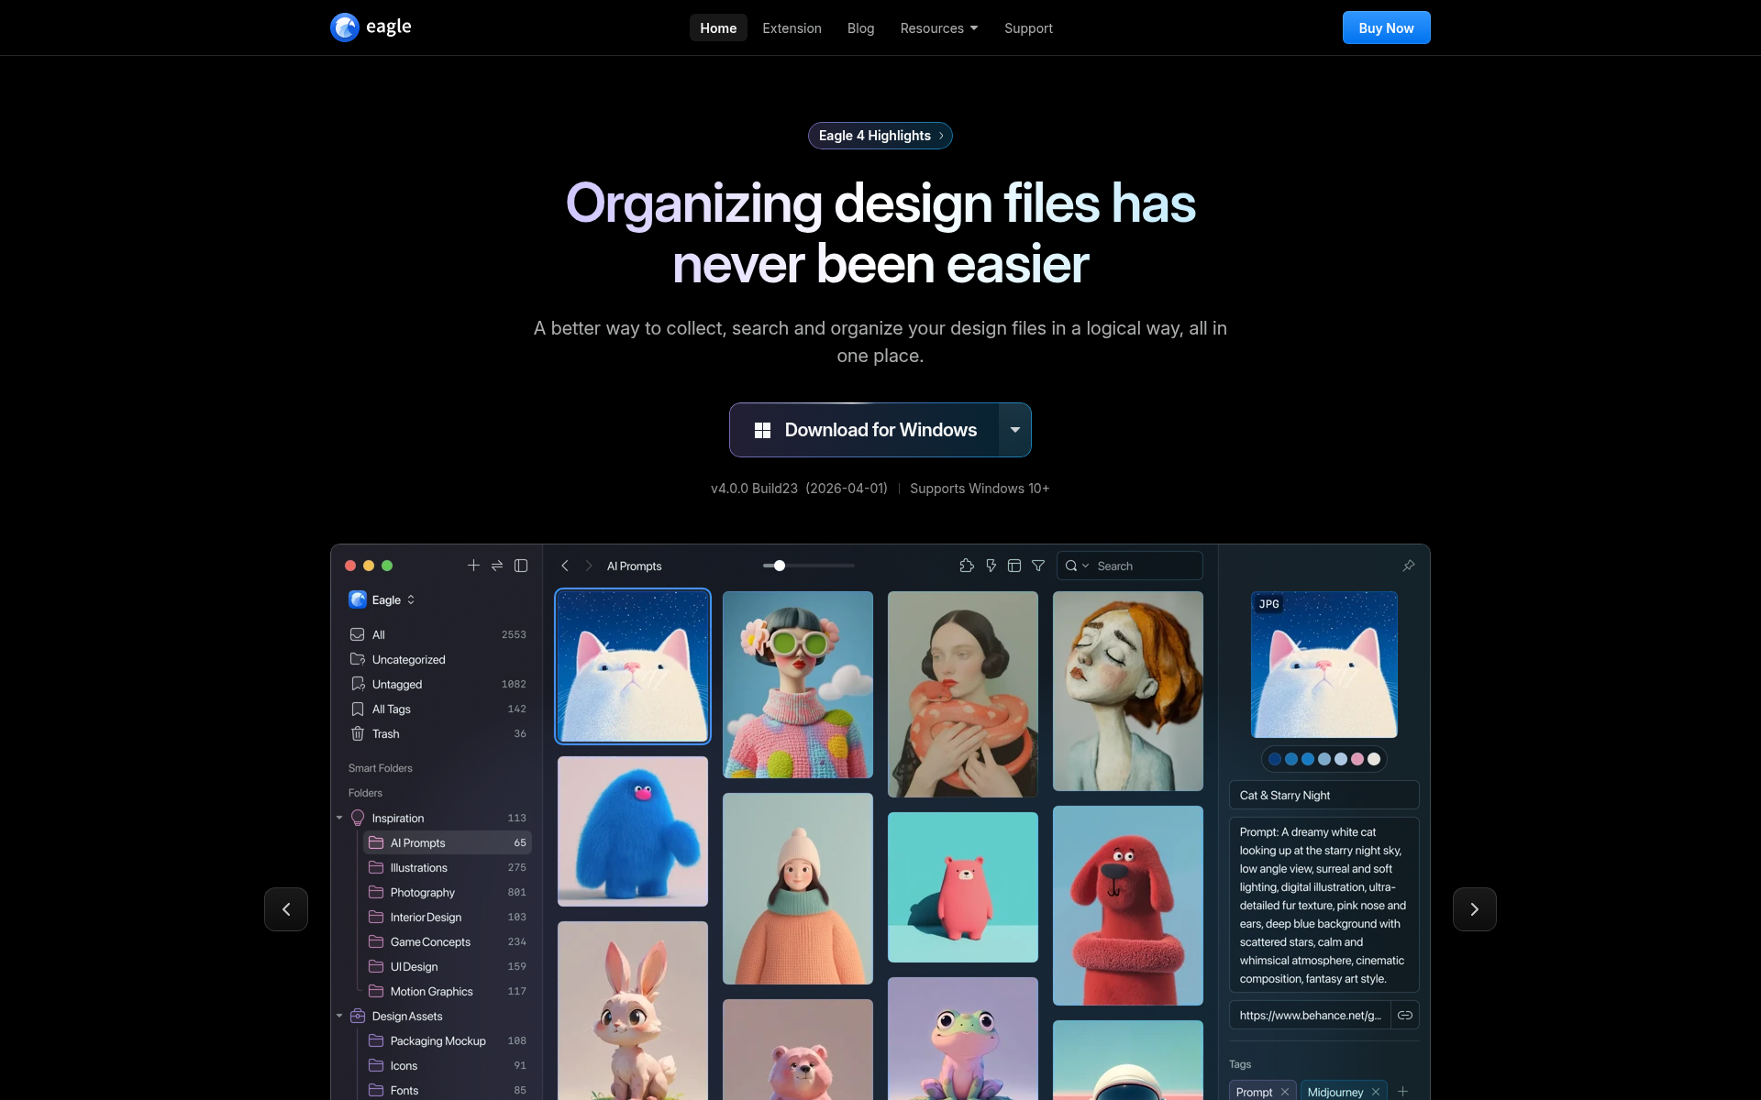This screenshot has width=1761, height=1100.
Task: Remove the Midjourney tag with its X
Action: 1376,1092
